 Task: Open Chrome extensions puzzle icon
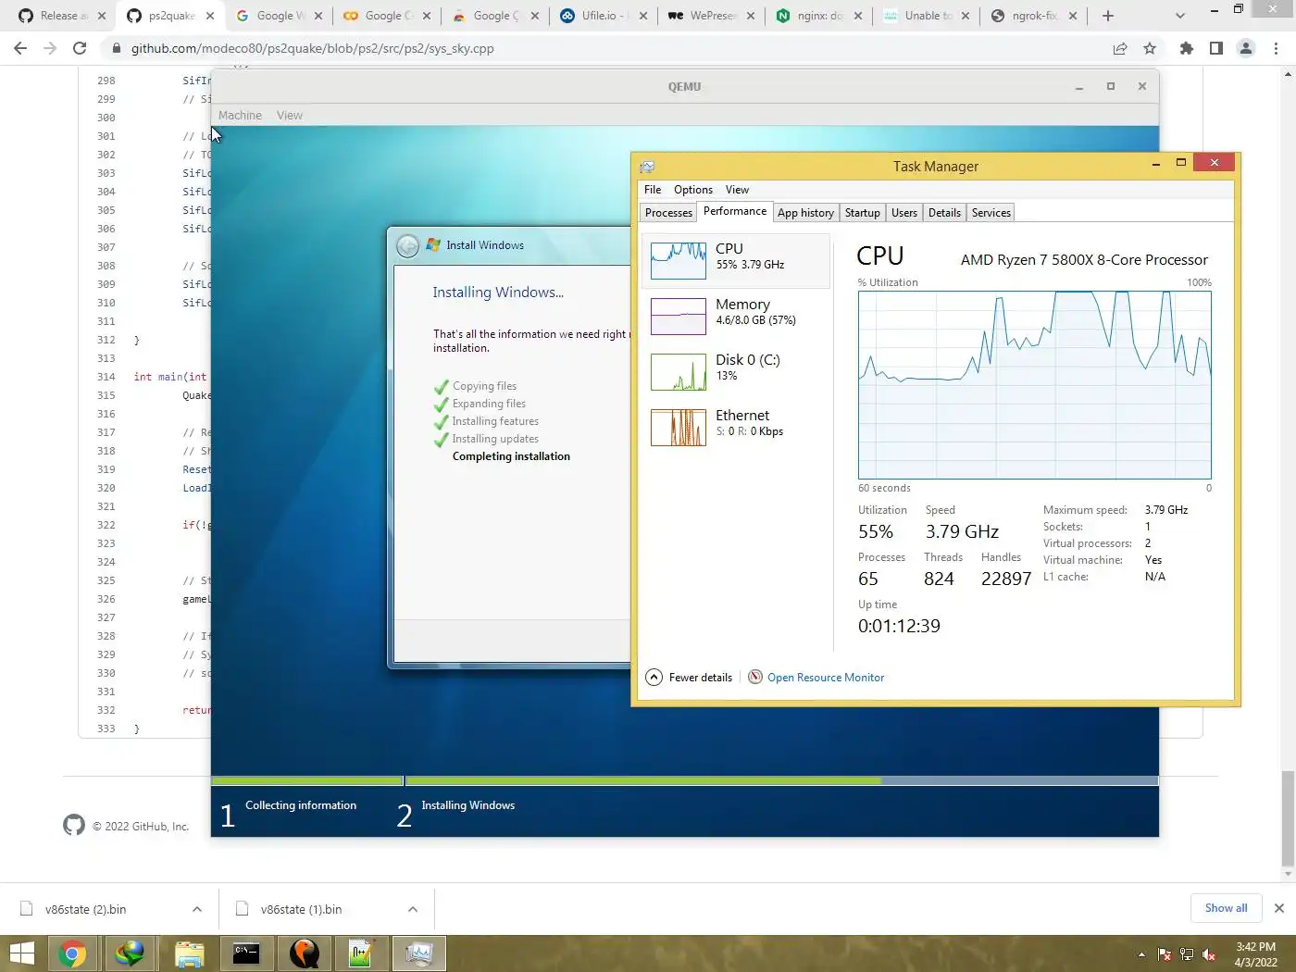click(x=1187, y=48)
